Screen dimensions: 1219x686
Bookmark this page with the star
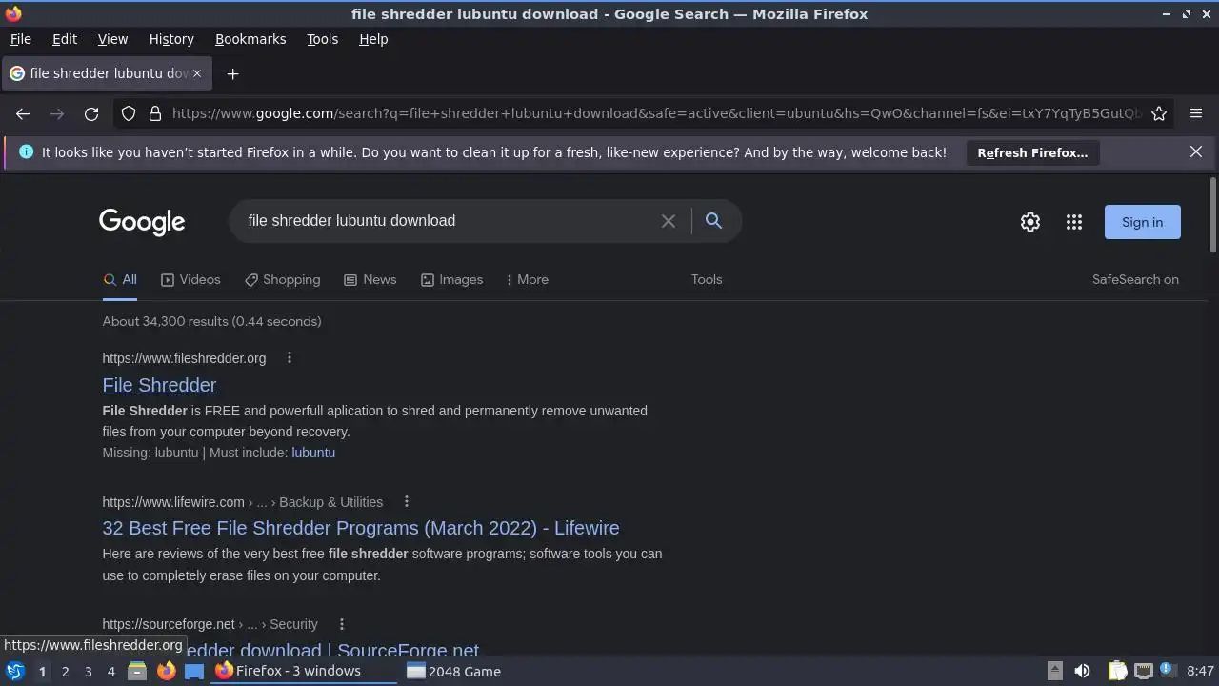pyautogui.click(x=1159, y=113)
